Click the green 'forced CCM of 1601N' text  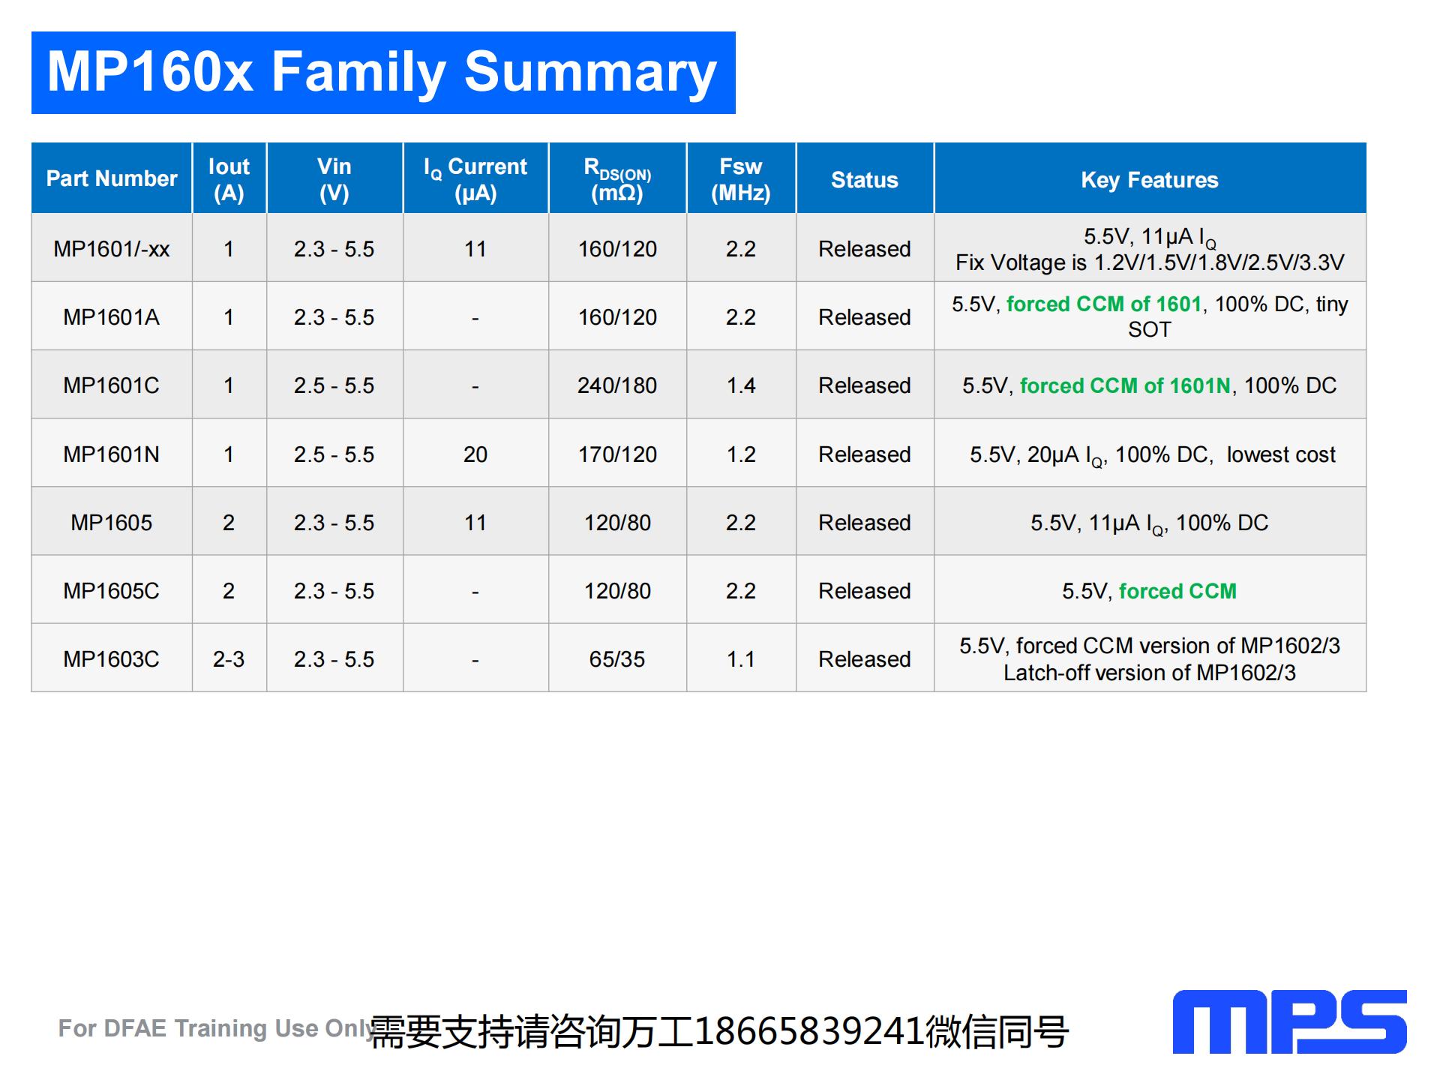pos(1125,385)
